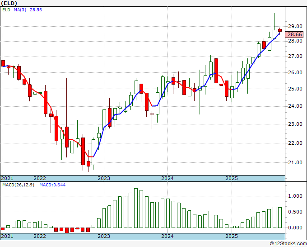The width and height of the screenshot is (307, 247).
Task: Click the 26.00 price axis label
Action: click(x=295, y=72)
